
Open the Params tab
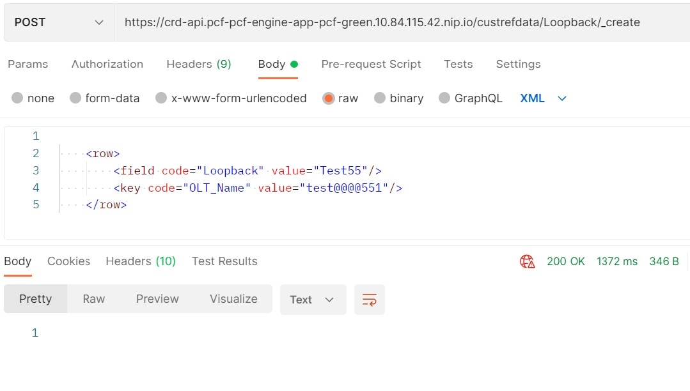click(28, 64)
